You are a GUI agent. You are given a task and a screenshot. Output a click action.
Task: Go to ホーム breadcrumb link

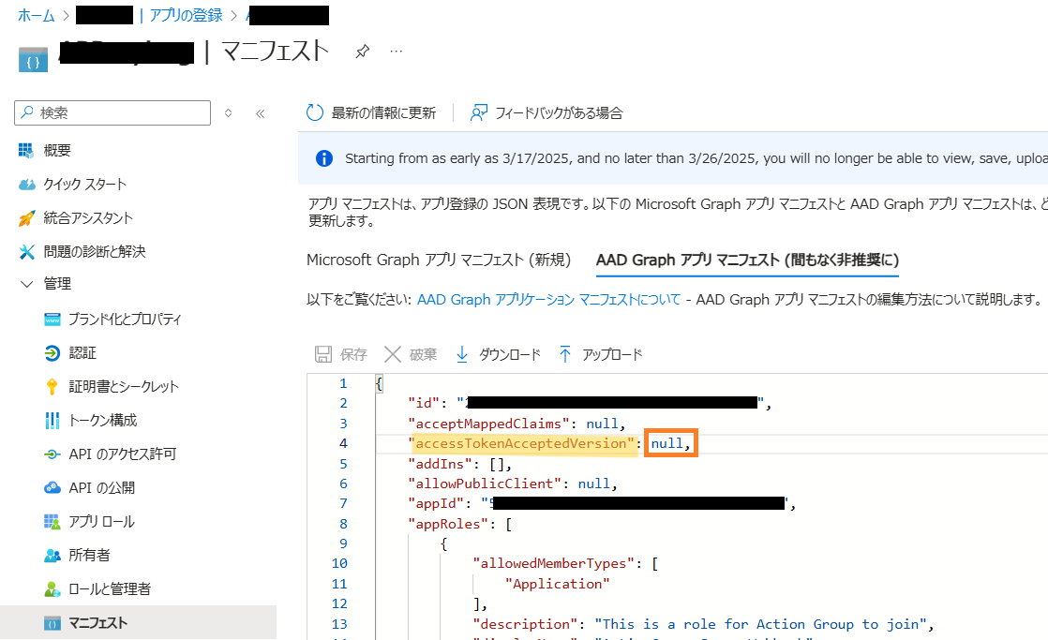click(37, 15)
